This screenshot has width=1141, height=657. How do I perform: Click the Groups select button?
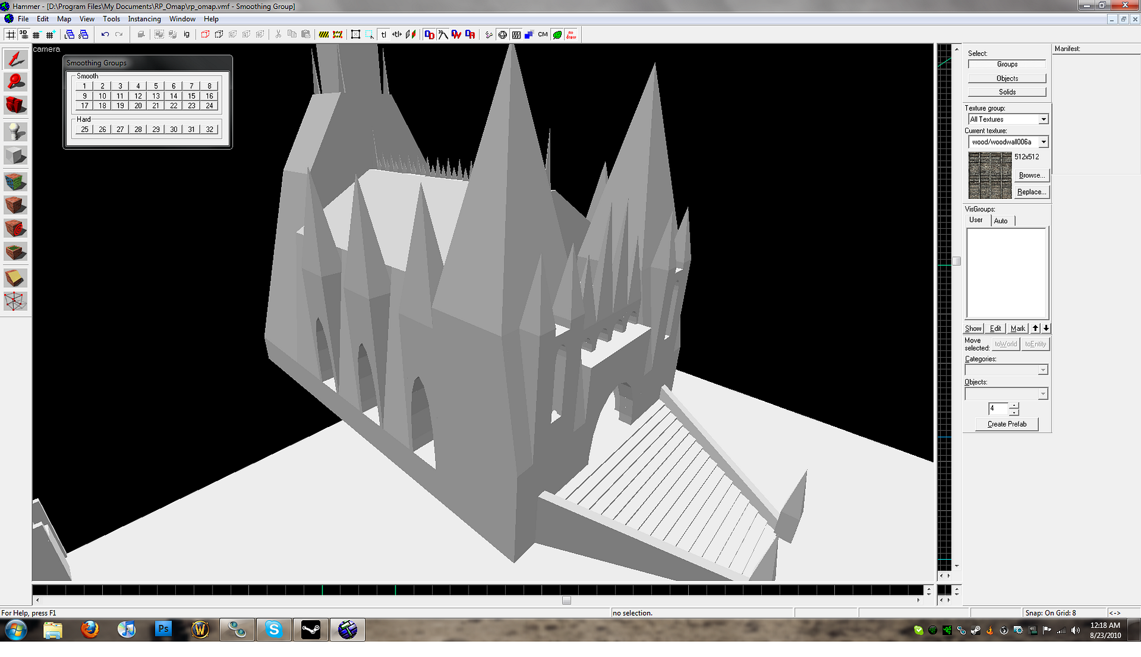pyautogui.click(x=1007, y=64)
